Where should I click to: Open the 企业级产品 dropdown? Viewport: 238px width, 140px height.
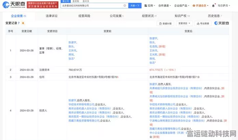(x=182, y=5)
